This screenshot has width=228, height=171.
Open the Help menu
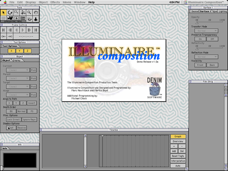click(x=91, y=2)
